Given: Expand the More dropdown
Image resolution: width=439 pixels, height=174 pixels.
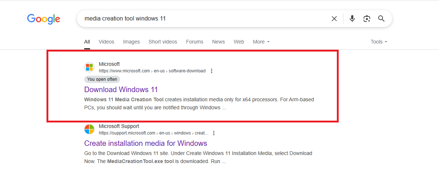Looking at the screenshot, I should tap(261, 42).
